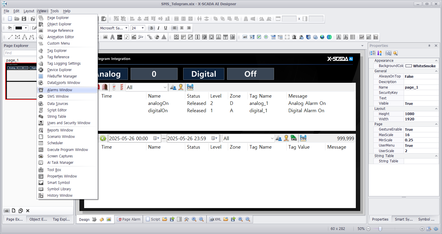Insert the CCTV camera object
This screenshot has width=442, height=234.
[141, 37]
